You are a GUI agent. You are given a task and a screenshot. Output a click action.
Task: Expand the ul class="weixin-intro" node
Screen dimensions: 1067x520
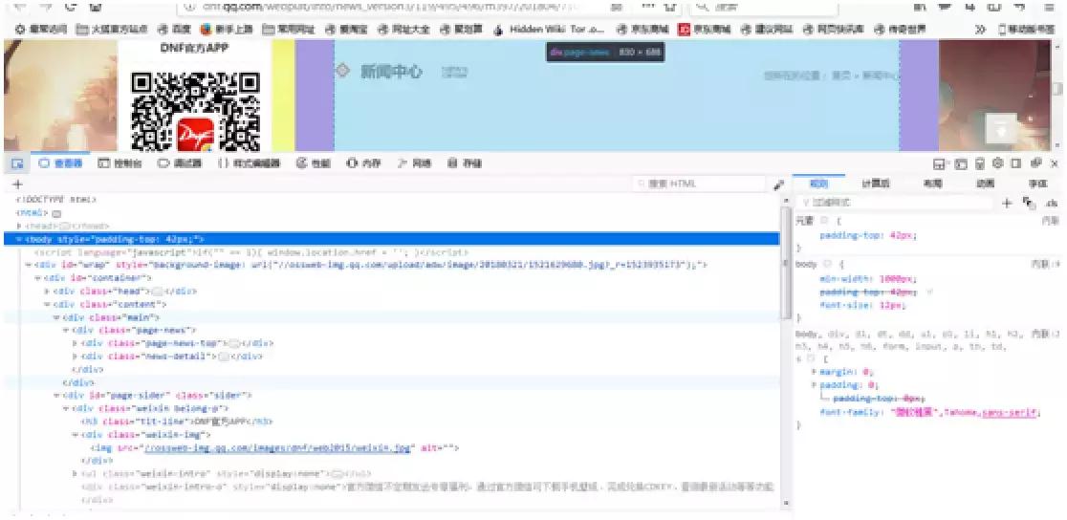(75, 473)
